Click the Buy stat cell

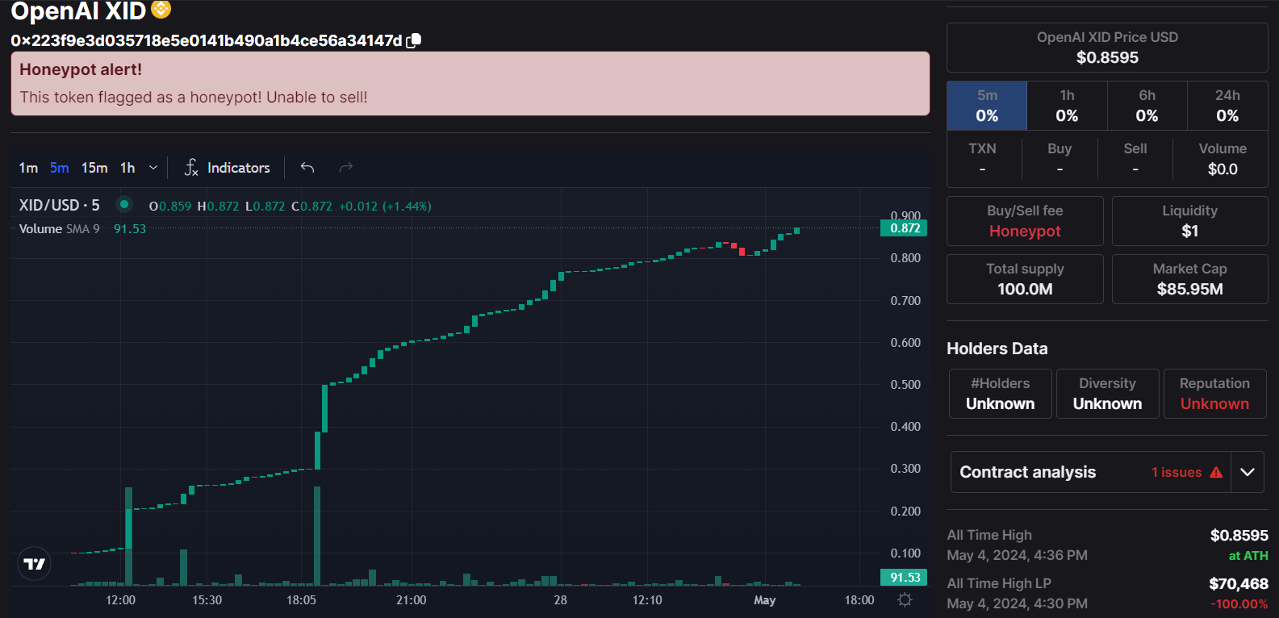pos(1060,159)
